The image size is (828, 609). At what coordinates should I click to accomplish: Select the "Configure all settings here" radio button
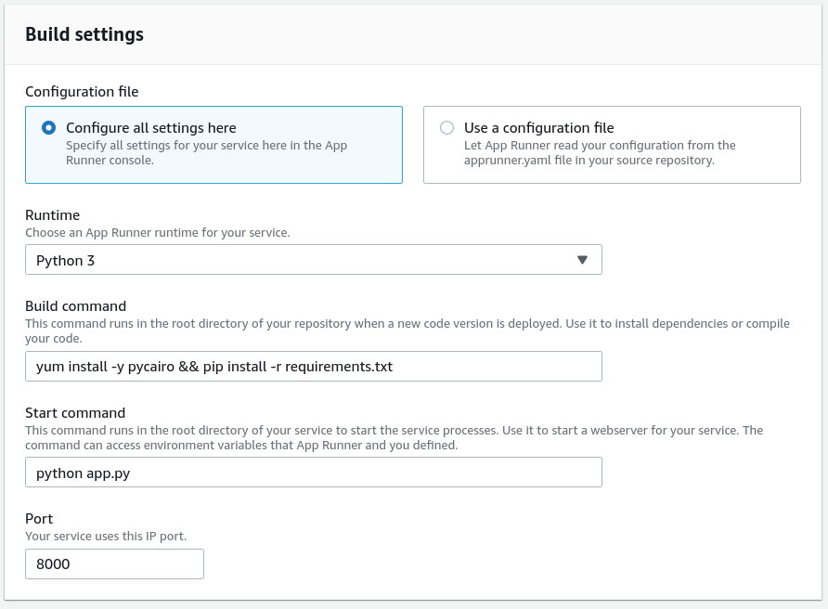(x=49, y=128)
